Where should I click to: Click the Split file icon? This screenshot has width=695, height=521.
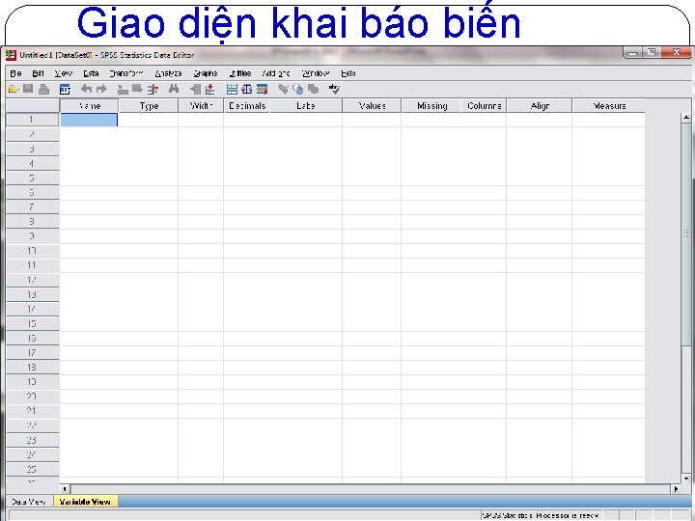coord(232,90)
